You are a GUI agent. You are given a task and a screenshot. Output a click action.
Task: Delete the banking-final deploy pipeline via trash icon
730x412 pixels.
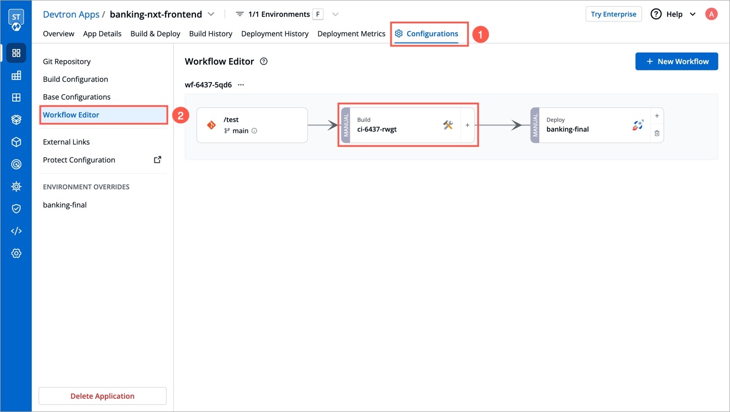coord(657,134)
